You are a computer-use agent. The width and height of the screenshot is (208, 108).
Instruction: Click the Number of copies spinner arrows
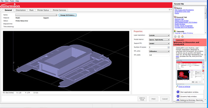168,47
